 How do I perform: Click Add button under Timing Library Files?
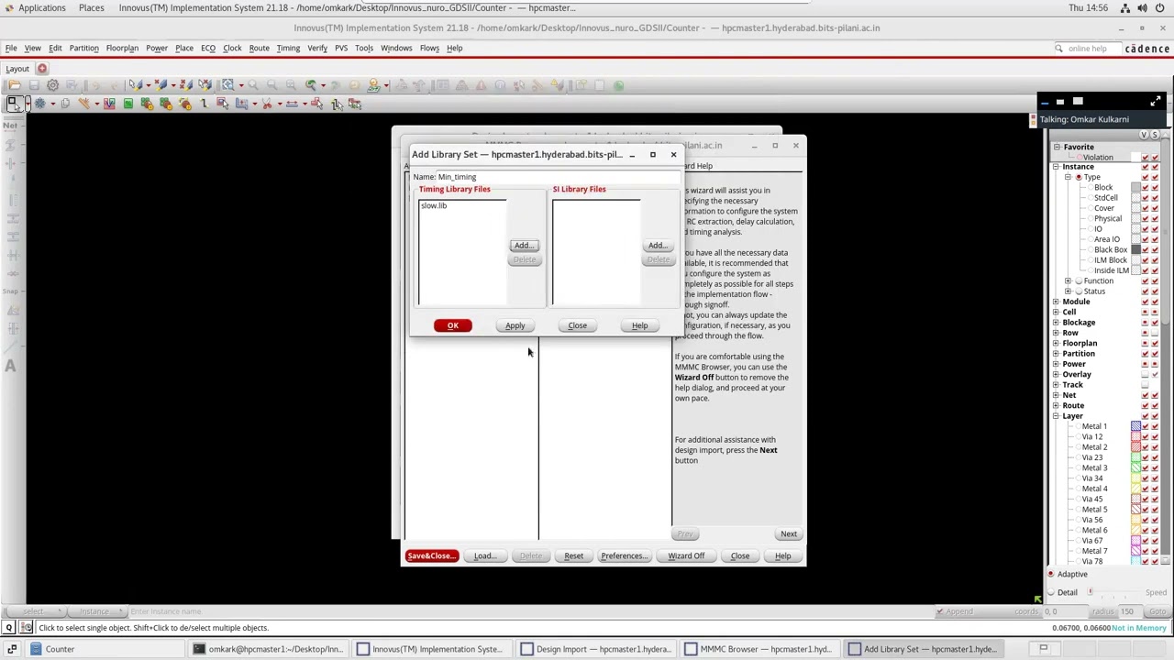coord(523,246)
